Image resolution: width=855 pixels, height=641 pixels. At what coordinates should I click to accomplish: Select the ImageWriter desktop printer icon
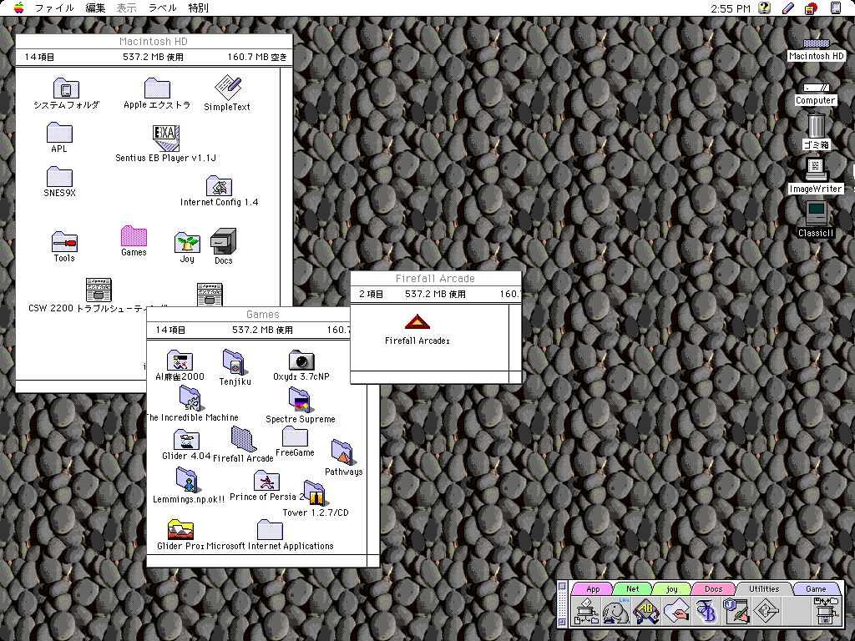[x=816, y=169]
